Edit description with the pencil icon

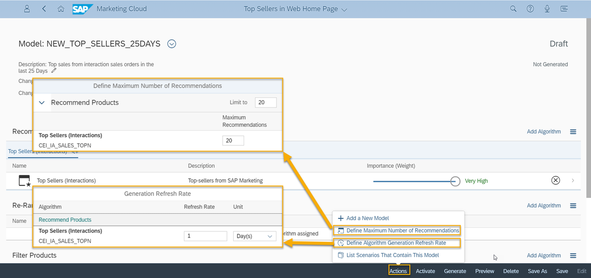(54, 71)
